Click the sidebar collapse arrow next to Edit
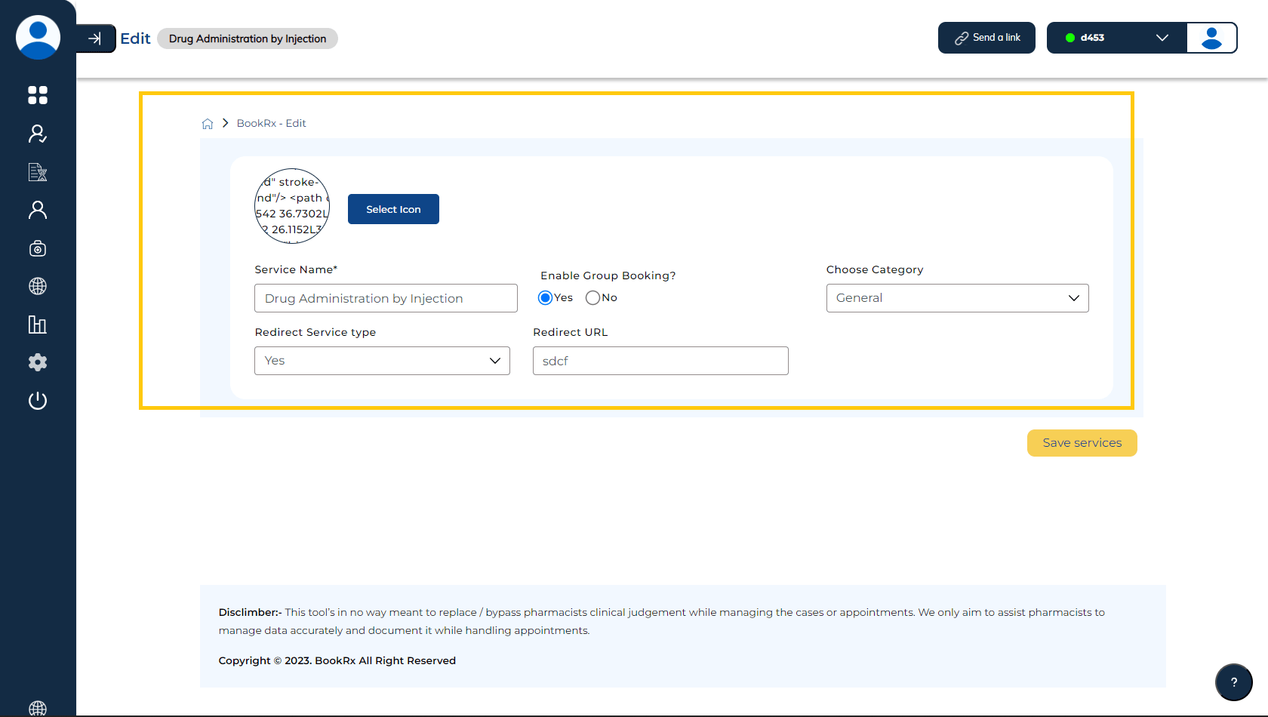The image size is (1268, 717). [x=96, y=37]
